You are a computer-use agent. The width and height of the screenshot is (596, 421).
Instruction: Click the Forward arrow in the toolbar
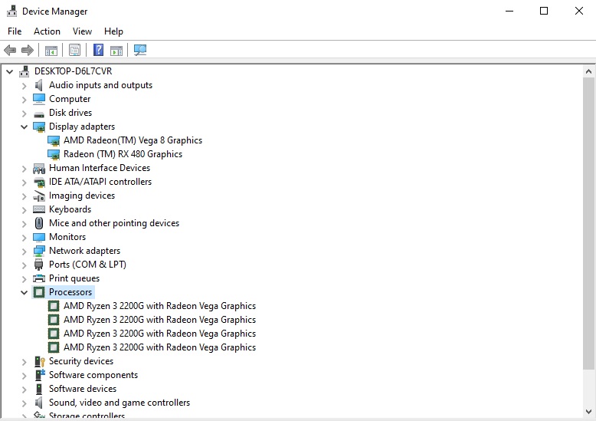(x=28, y=51)
